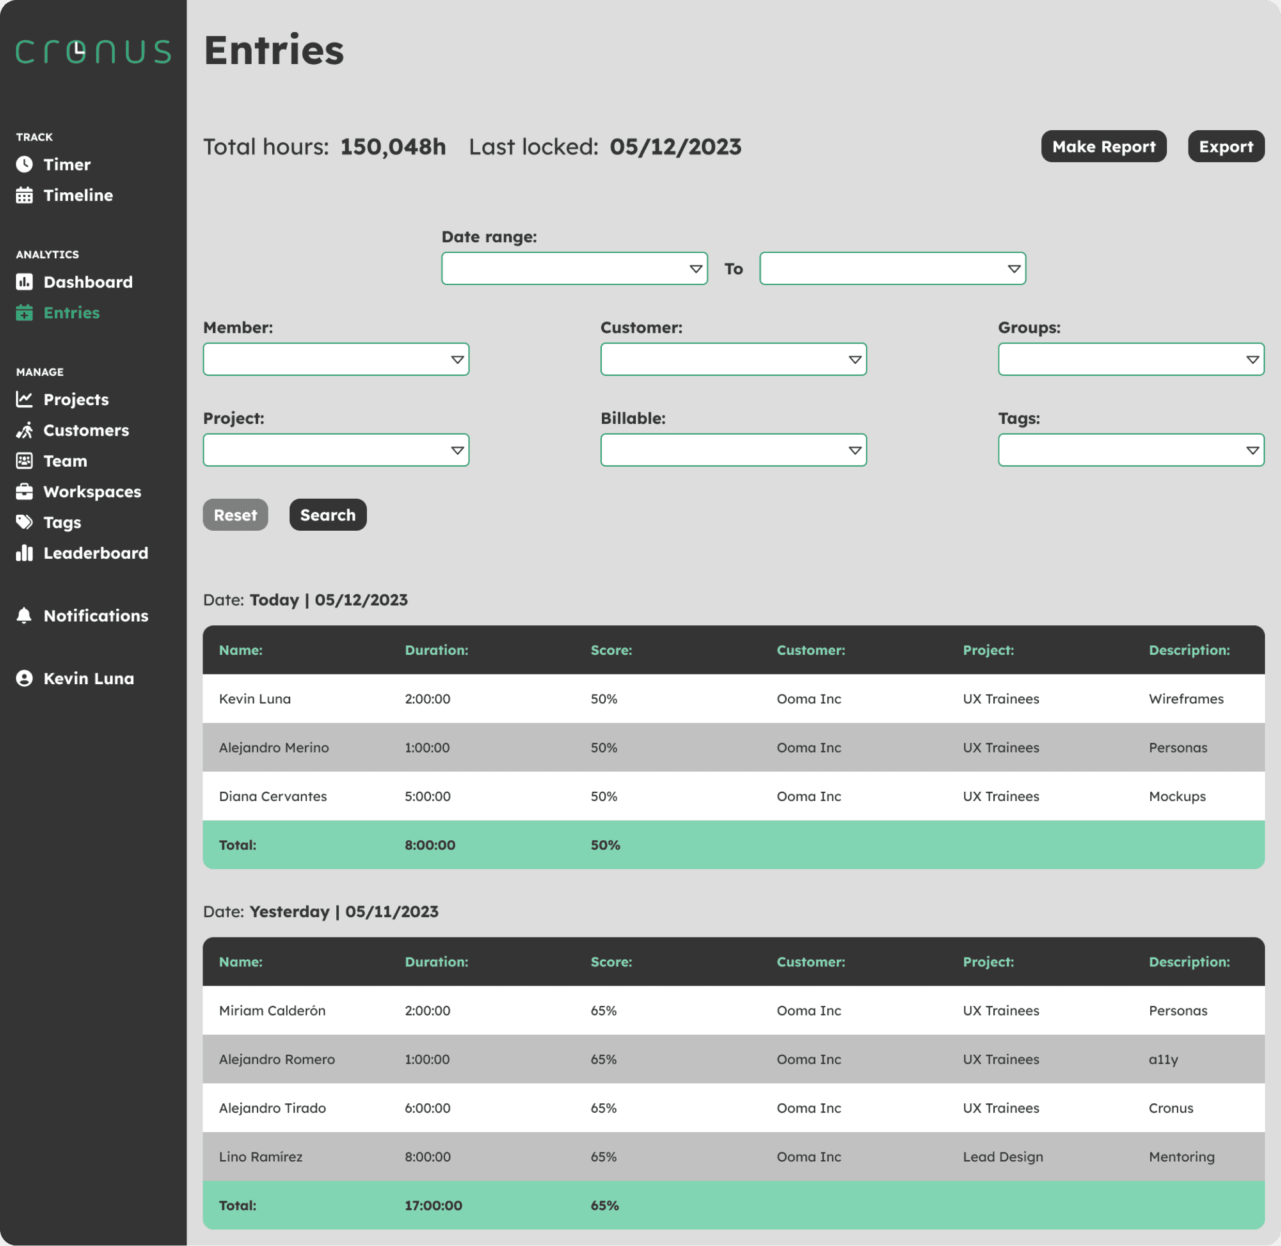Click the Tags label icon
The height and width of the screenshot is (1246, 1281).
pos(24,522)
